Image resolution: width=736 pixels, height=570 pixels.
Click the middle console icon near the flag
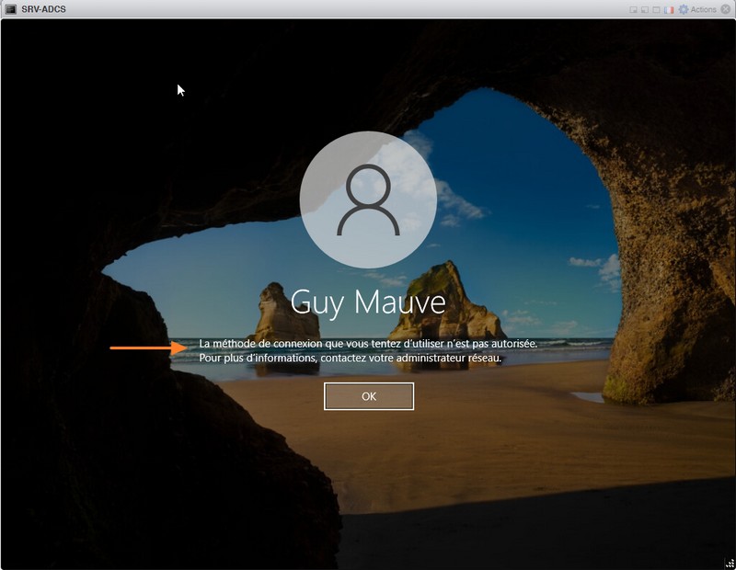[x=645, y=8]
